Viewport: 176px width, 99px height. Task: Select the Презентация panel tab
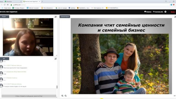point(65,16)
